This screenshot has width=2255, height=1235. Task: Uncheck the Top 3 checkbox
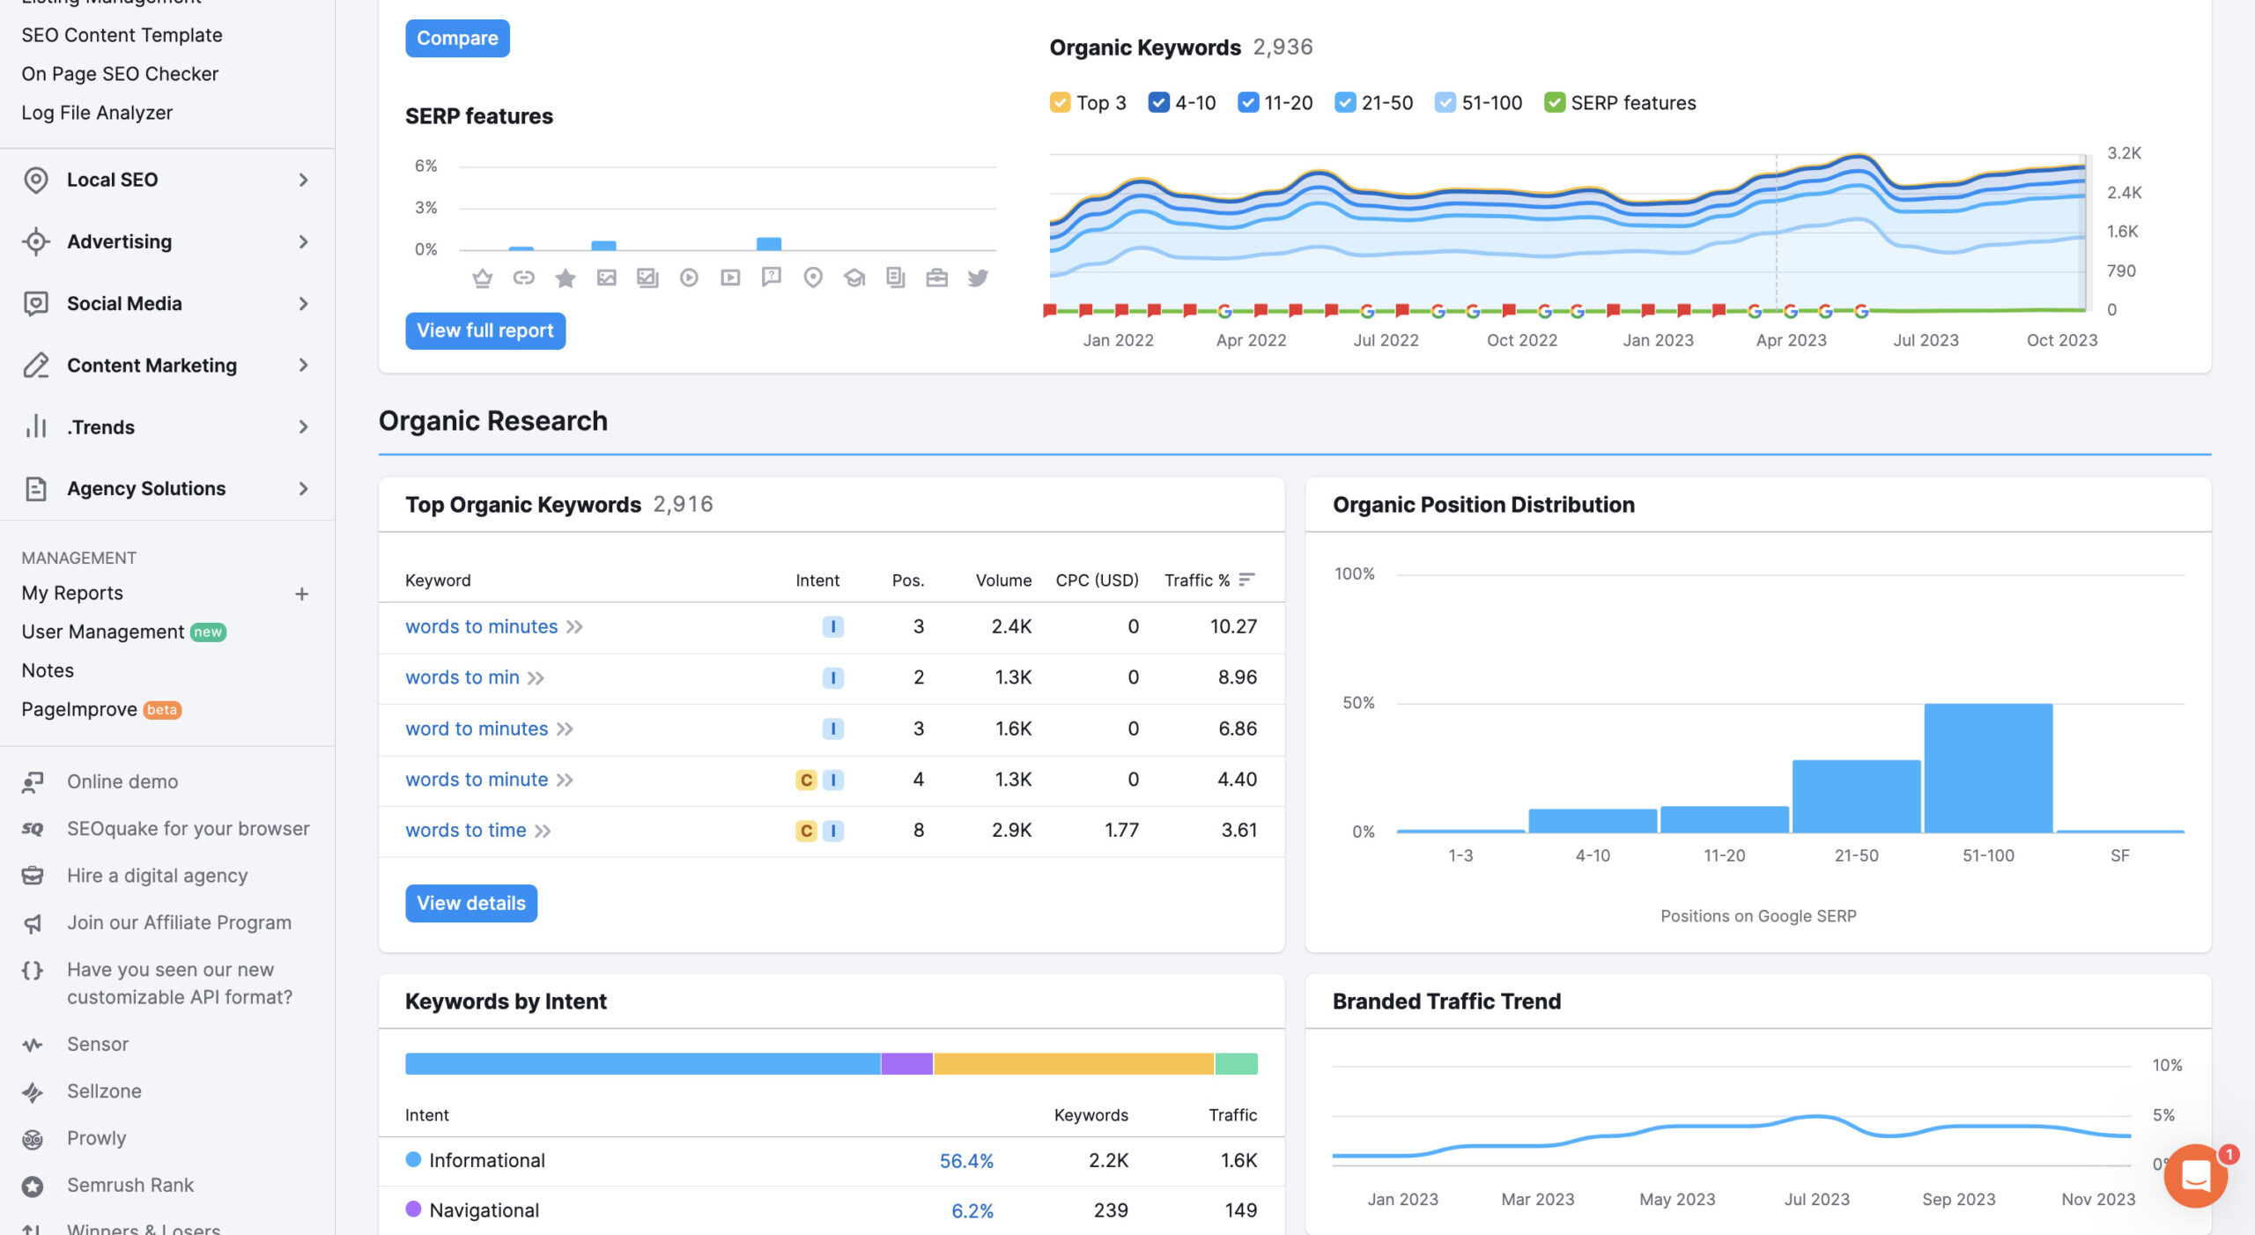(x=1060, y=103)
